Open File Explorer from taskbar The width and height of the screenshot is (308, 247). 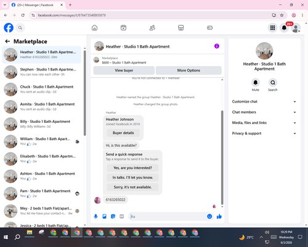[30, 233]
